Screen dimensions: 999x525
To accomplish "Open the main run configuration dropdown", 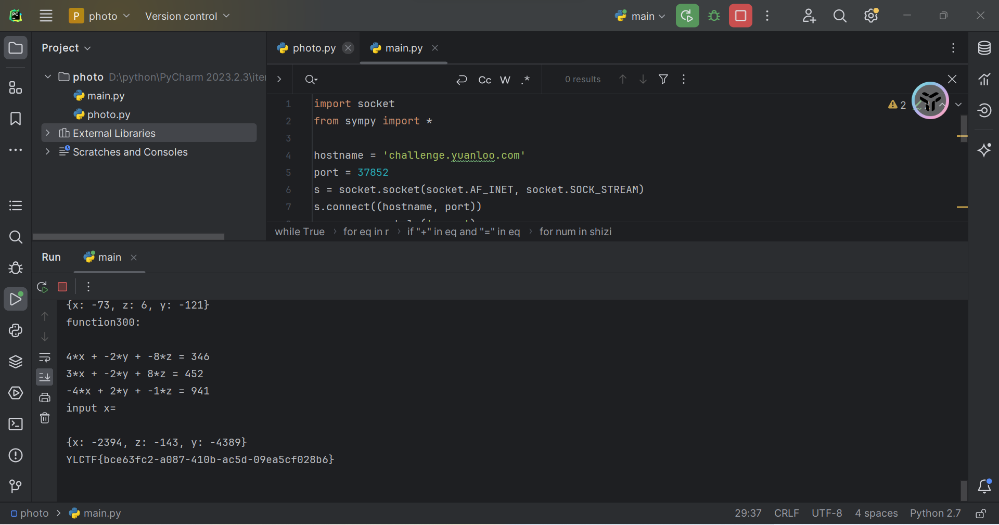I will pos(640,16).
